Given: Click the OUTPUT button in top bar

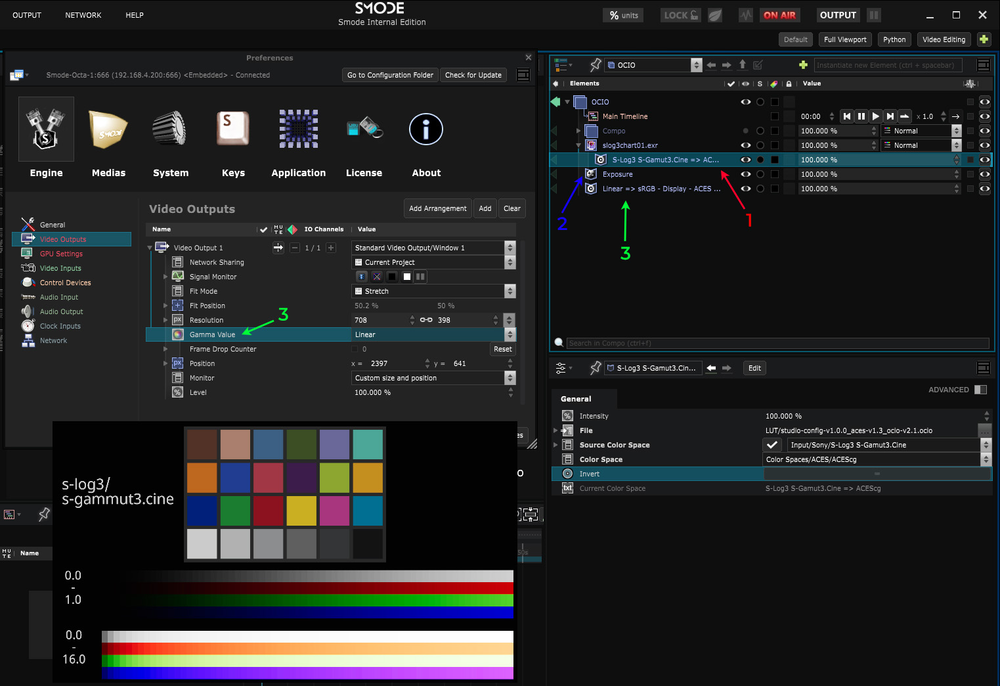Looking at the screenshot, I should click(838, 15).
